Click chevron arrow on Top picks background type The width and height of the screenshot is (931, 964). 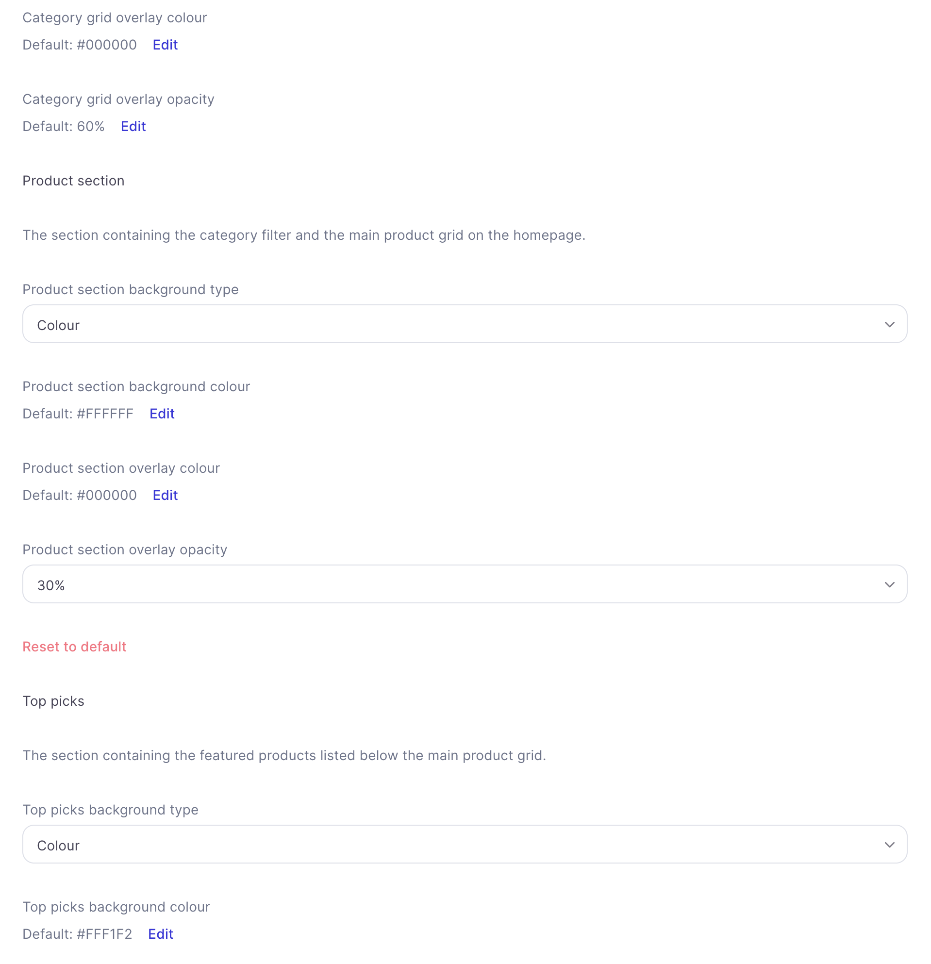coord(889,845)
